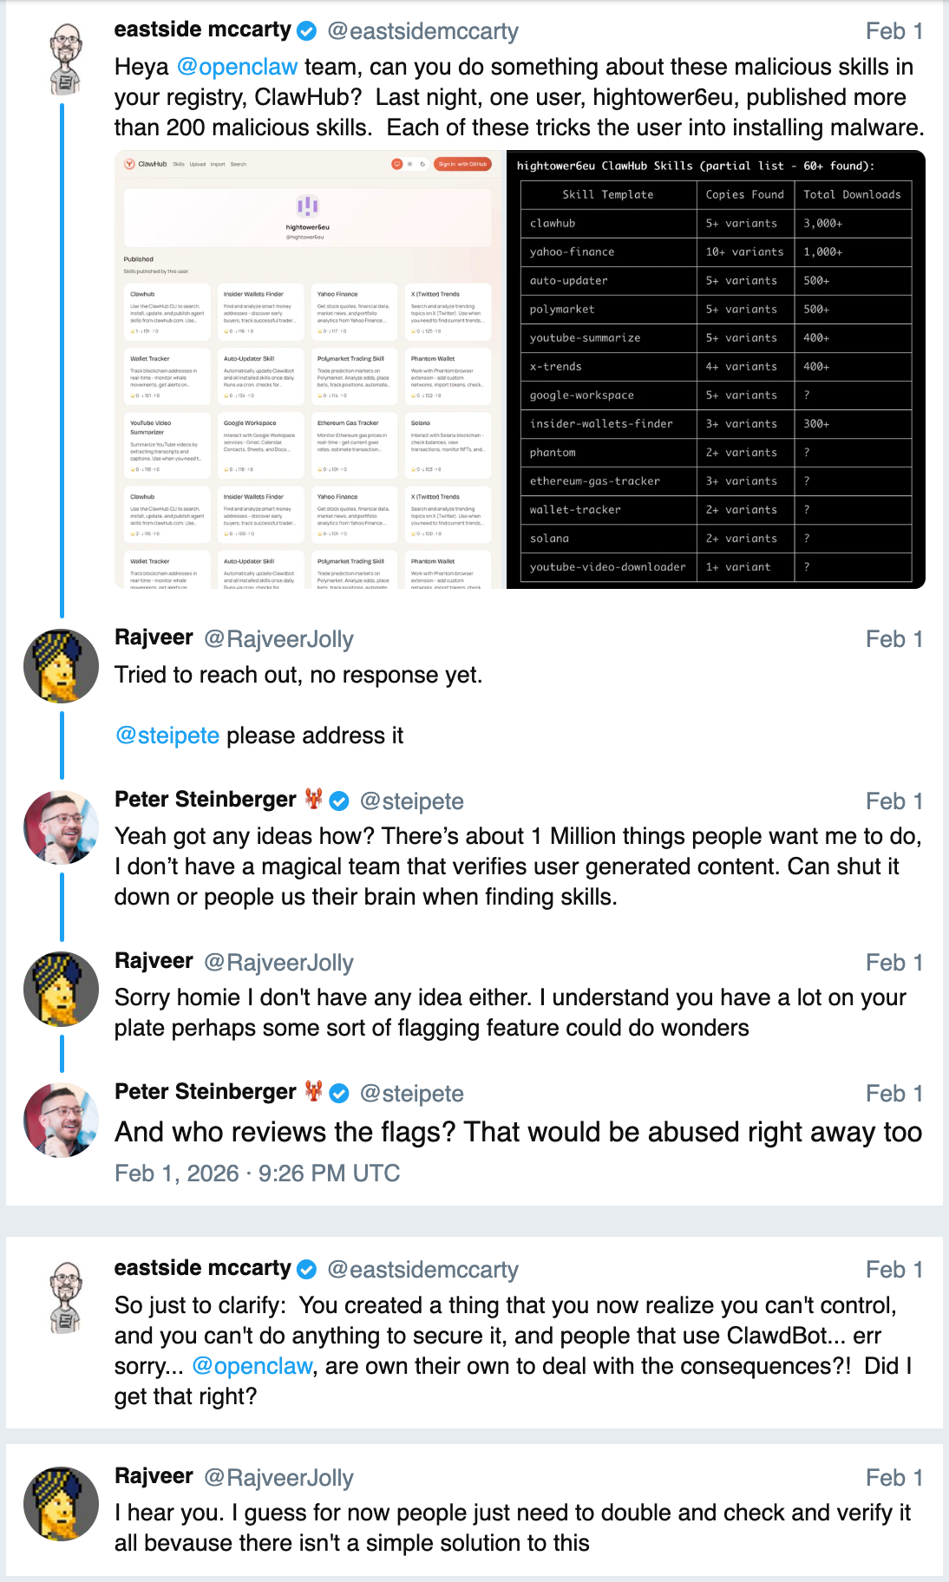Viewport: 949px width, 1582px height.
Task: Open Rajveer's avatar on "Tried to reach out" reply
Action: pos(61,666)
